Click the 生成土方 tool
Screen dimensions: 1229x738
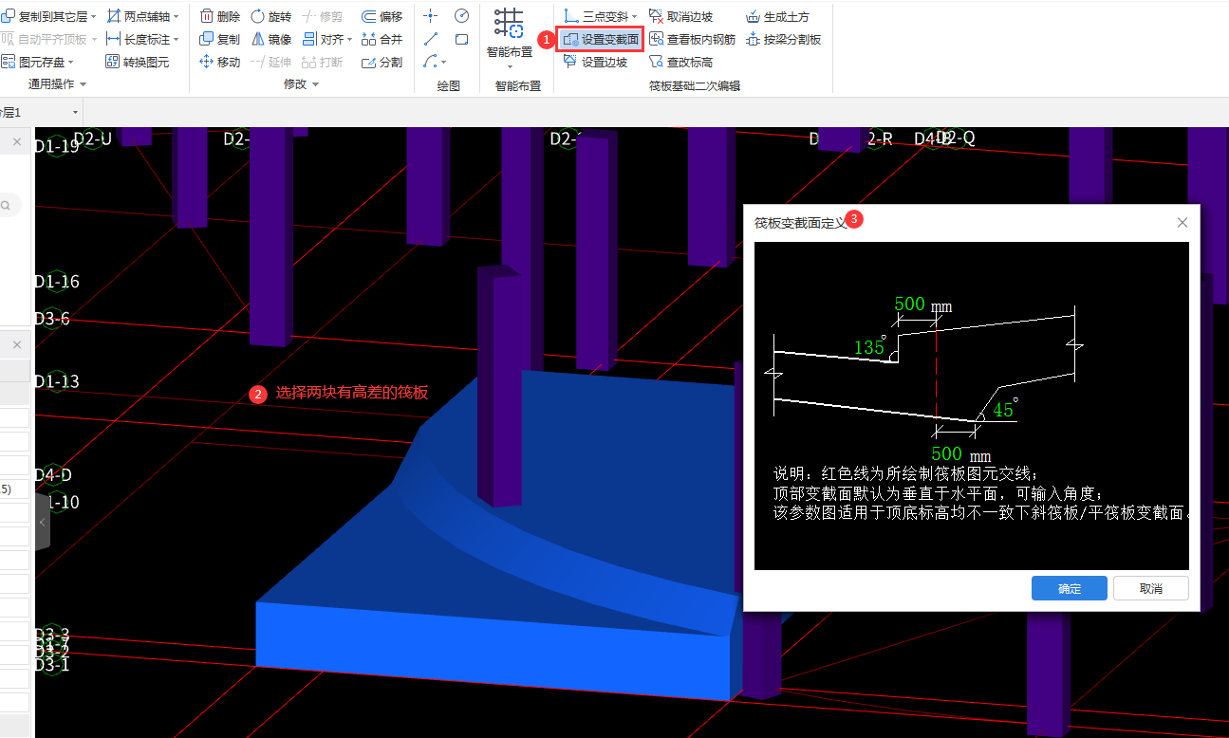tap(777, 16)
